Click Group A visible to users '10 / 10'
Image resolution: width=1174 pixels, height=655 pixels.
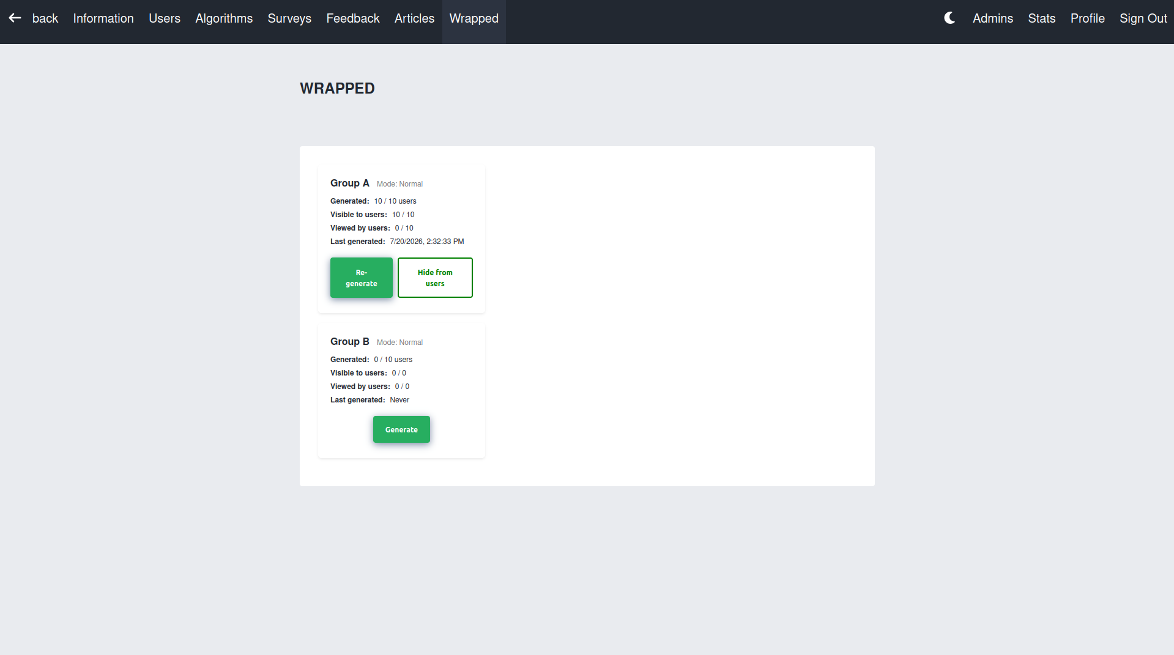[403, 215]
